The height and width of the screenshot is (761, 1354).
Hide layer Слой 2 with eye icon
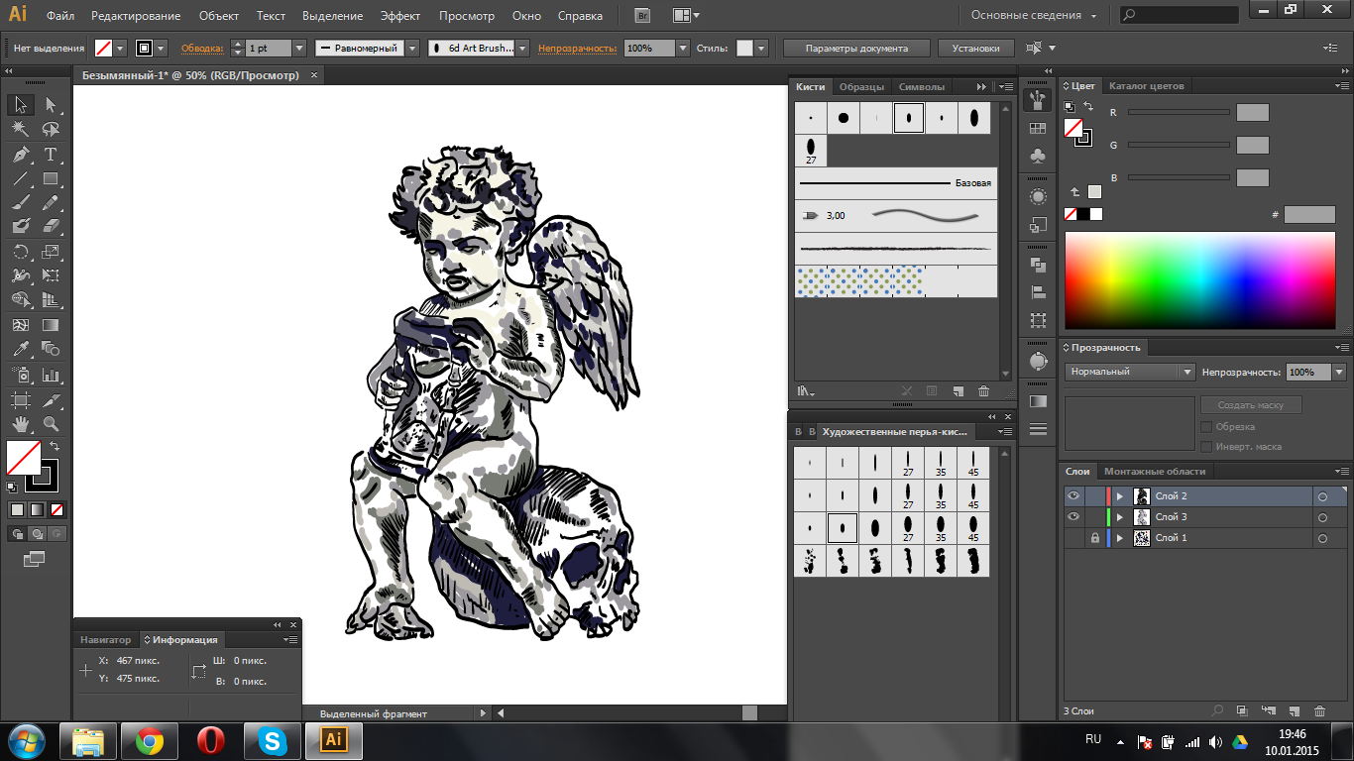(x=1072, y=496)
